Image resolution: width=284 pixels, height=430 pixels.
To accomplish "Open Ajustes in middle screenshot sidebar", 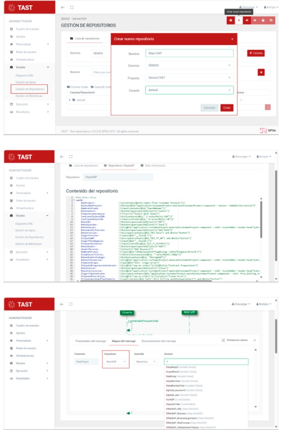I will (20, 185).
